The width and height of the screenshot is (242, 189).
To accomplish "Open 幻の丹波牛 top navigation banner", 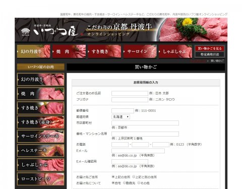I will click(34, 51).
